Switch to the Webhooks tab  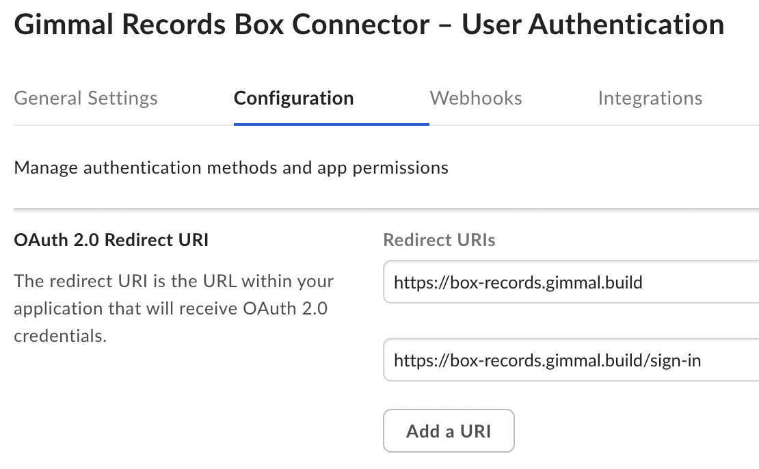point(476,98)
